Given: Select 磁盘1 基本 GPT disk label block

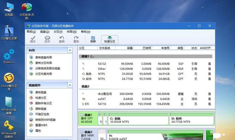Looking at the screenshot, I should 88,118.
